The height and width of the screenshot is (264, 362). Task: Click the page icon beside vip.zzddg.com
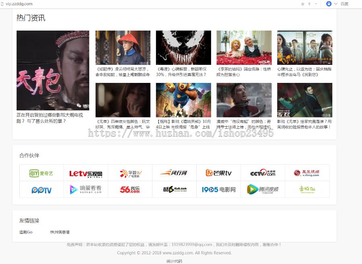tap(2, 4)
